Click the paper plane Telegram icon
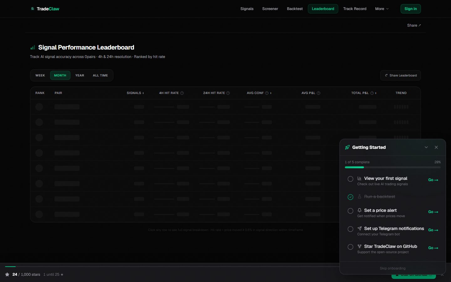 coord(360,228)
